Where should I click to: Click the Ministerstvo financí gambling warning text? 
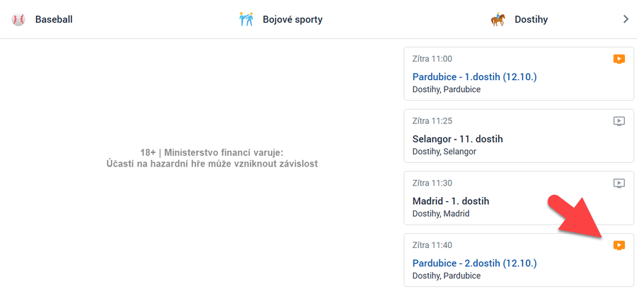tap(212, 158)
